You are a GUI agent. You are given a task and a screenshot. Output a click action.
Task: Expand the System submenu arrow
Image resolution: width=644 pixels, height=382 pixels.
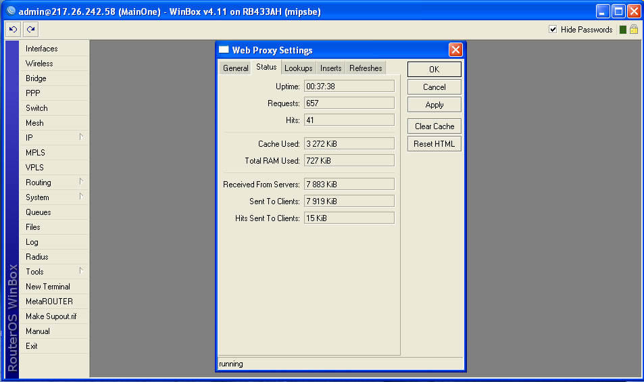pos(81,196)
